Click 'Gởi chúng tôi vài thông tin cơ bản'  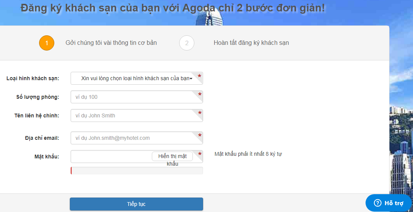click(x=111, y=43)
